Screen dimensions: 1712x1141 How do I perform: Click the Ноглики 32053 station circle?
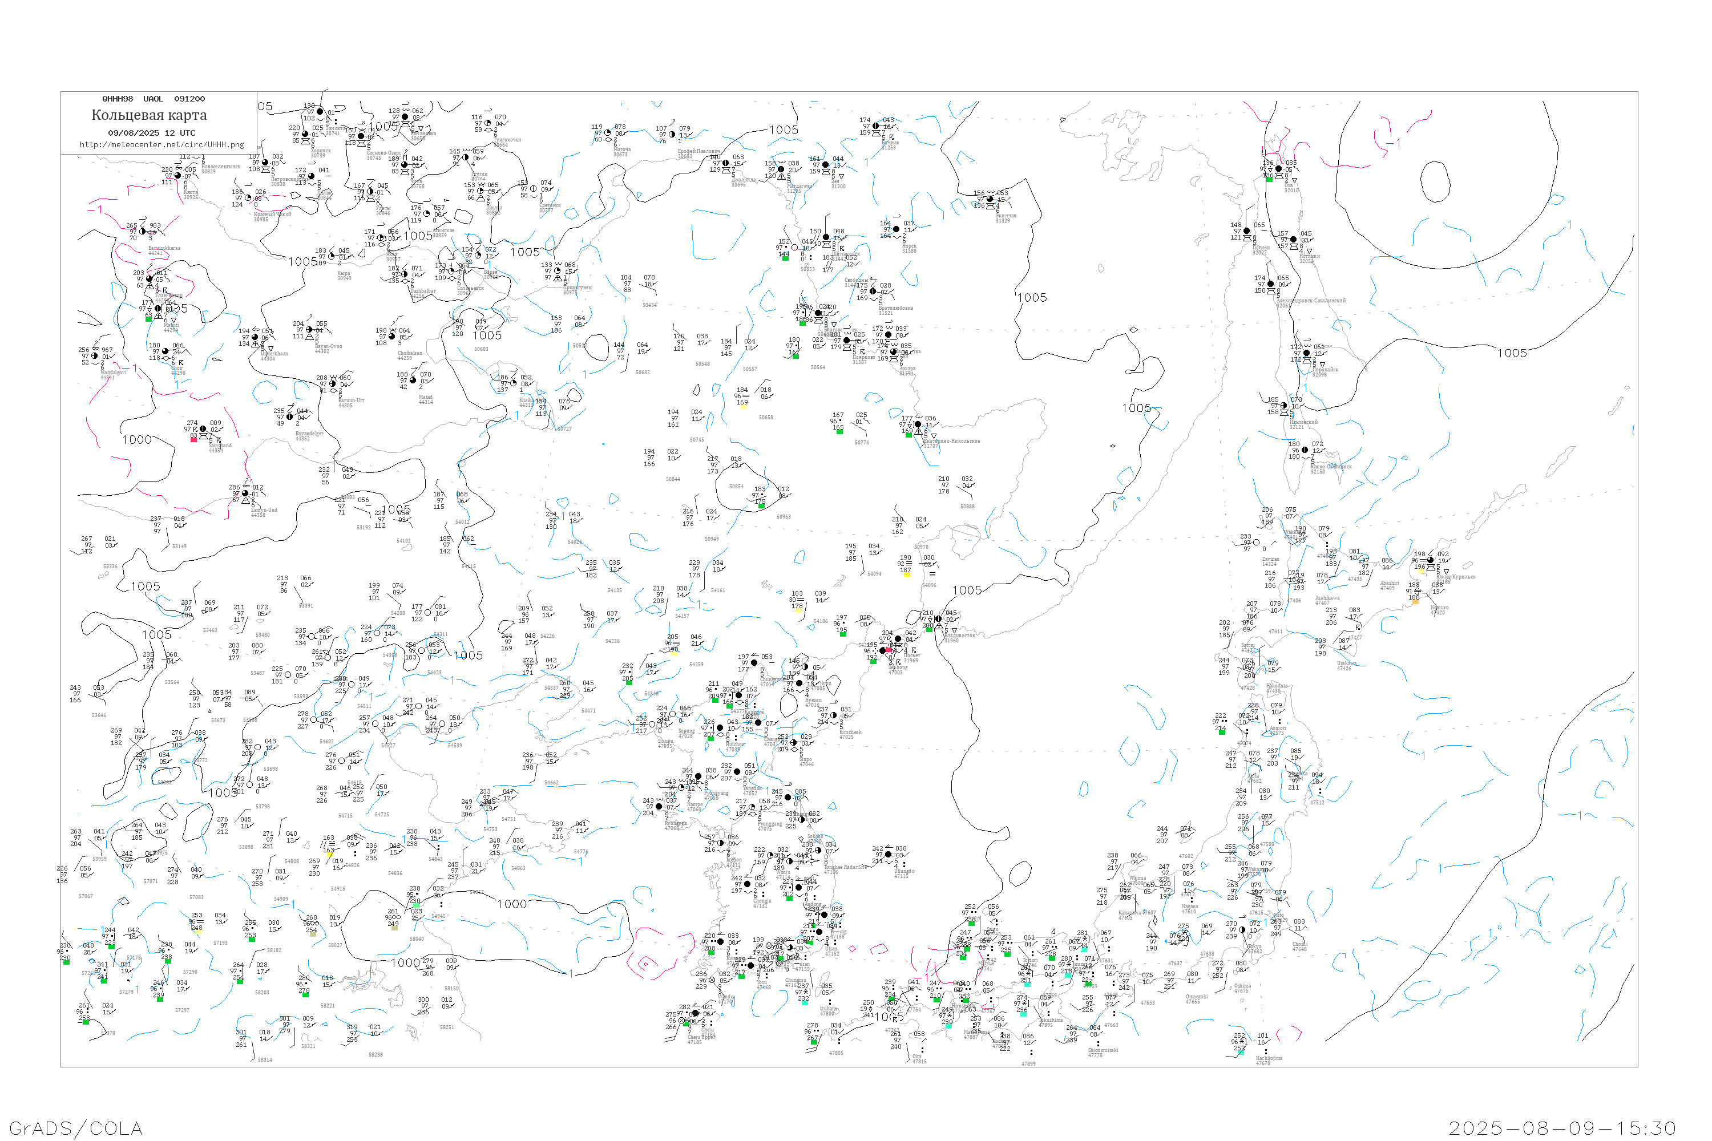(x=1294, y=240)
